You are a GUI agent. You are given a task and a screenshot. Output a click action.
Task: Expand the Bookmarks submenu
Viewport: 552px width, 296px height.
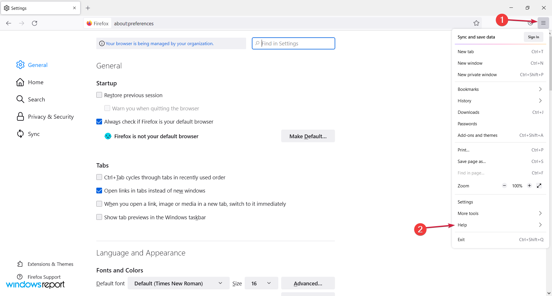[500, 89]
